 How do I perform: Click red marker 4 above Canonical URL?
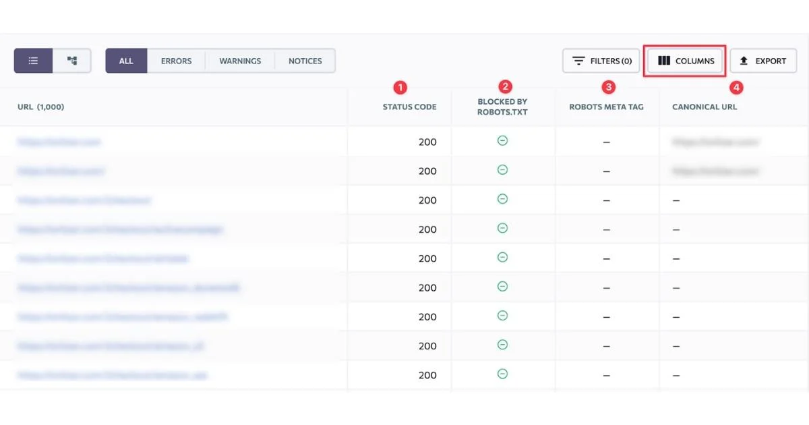click(736, 87)
